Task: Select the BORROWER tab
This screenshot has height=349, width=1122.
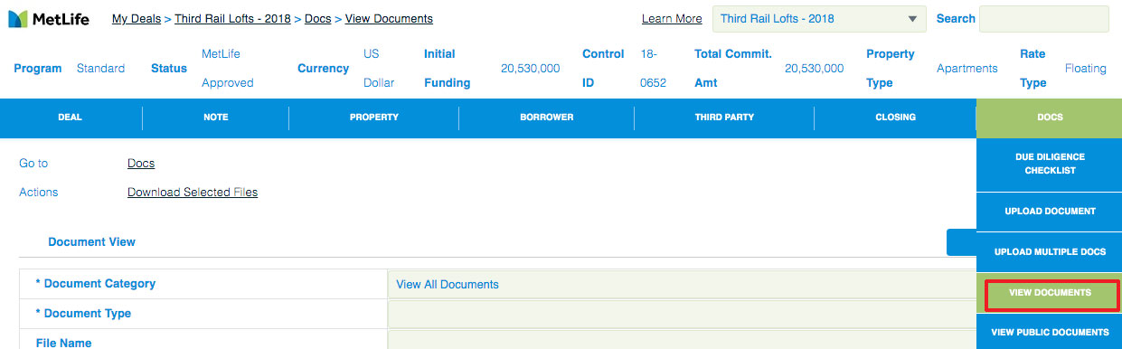Action: (x=547, y=118)
